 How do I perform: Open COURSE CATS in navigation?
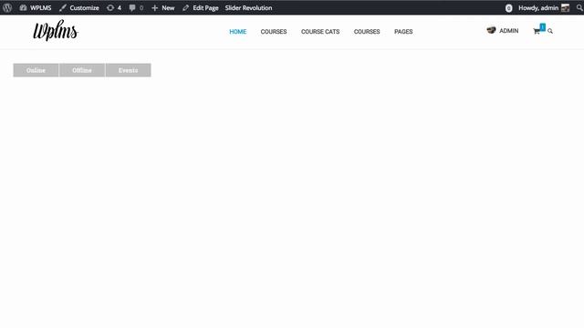pyautogui.click(x=320, y=32)
